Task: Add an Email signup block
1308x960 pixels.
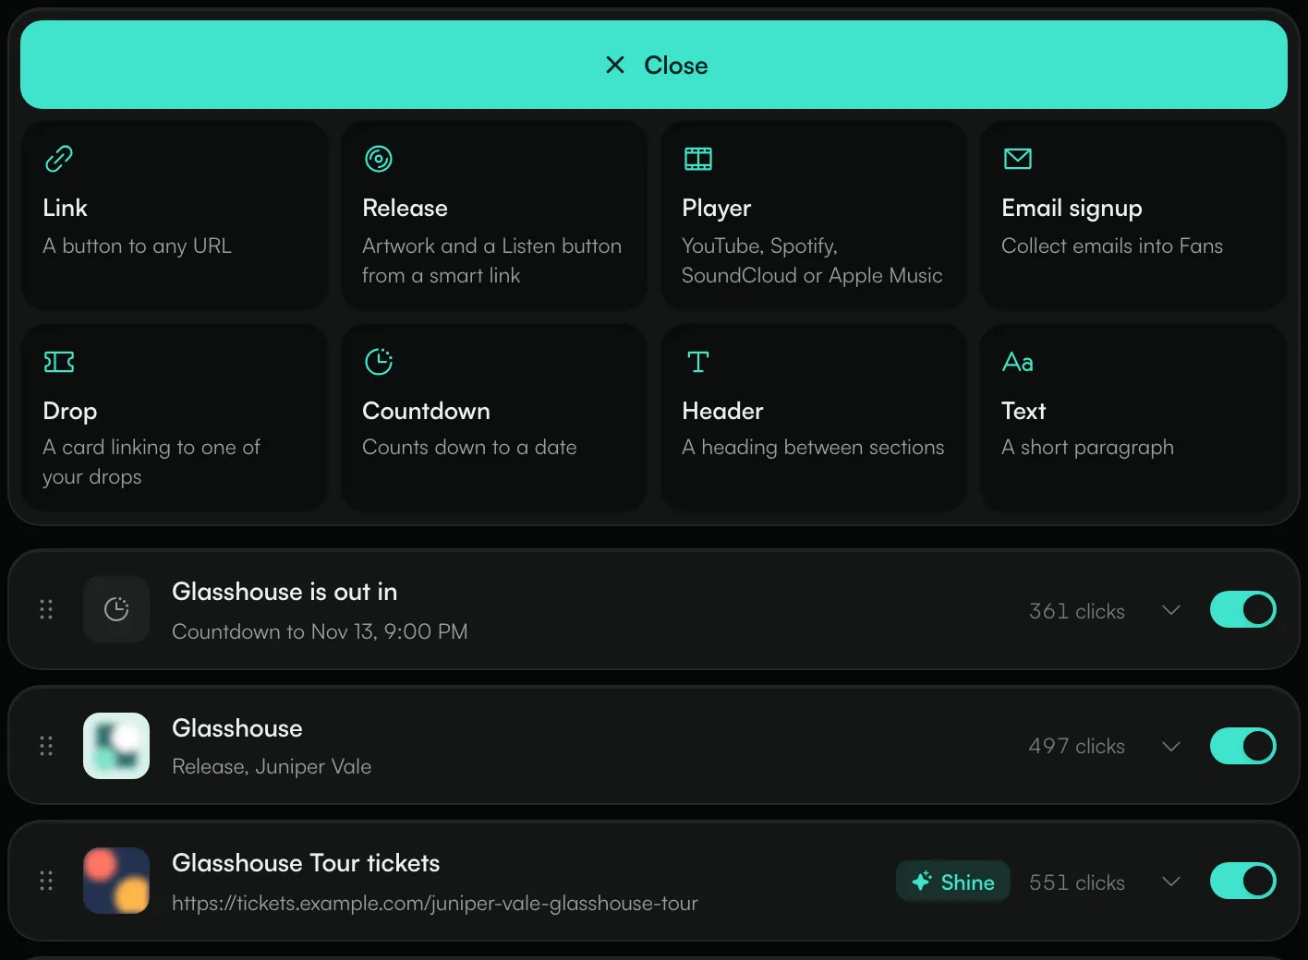Action: 1133,216
